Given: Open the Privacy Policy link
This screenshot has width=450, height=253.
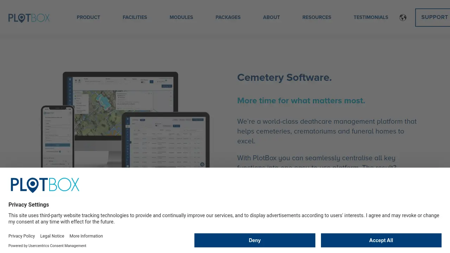Looking at the screenshot, I should [x=21, y=236].
